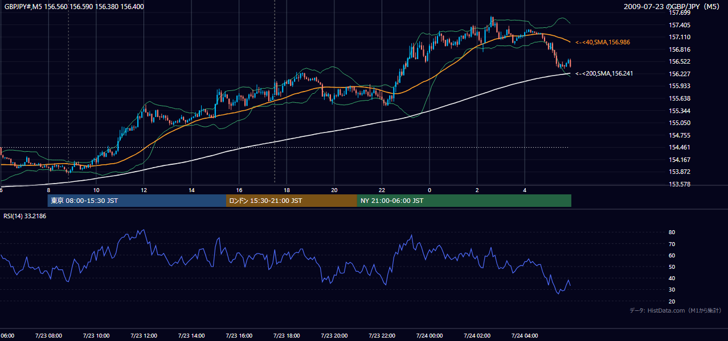Click price axis value 153.578
728x341 pixels.
coord(680,184)
